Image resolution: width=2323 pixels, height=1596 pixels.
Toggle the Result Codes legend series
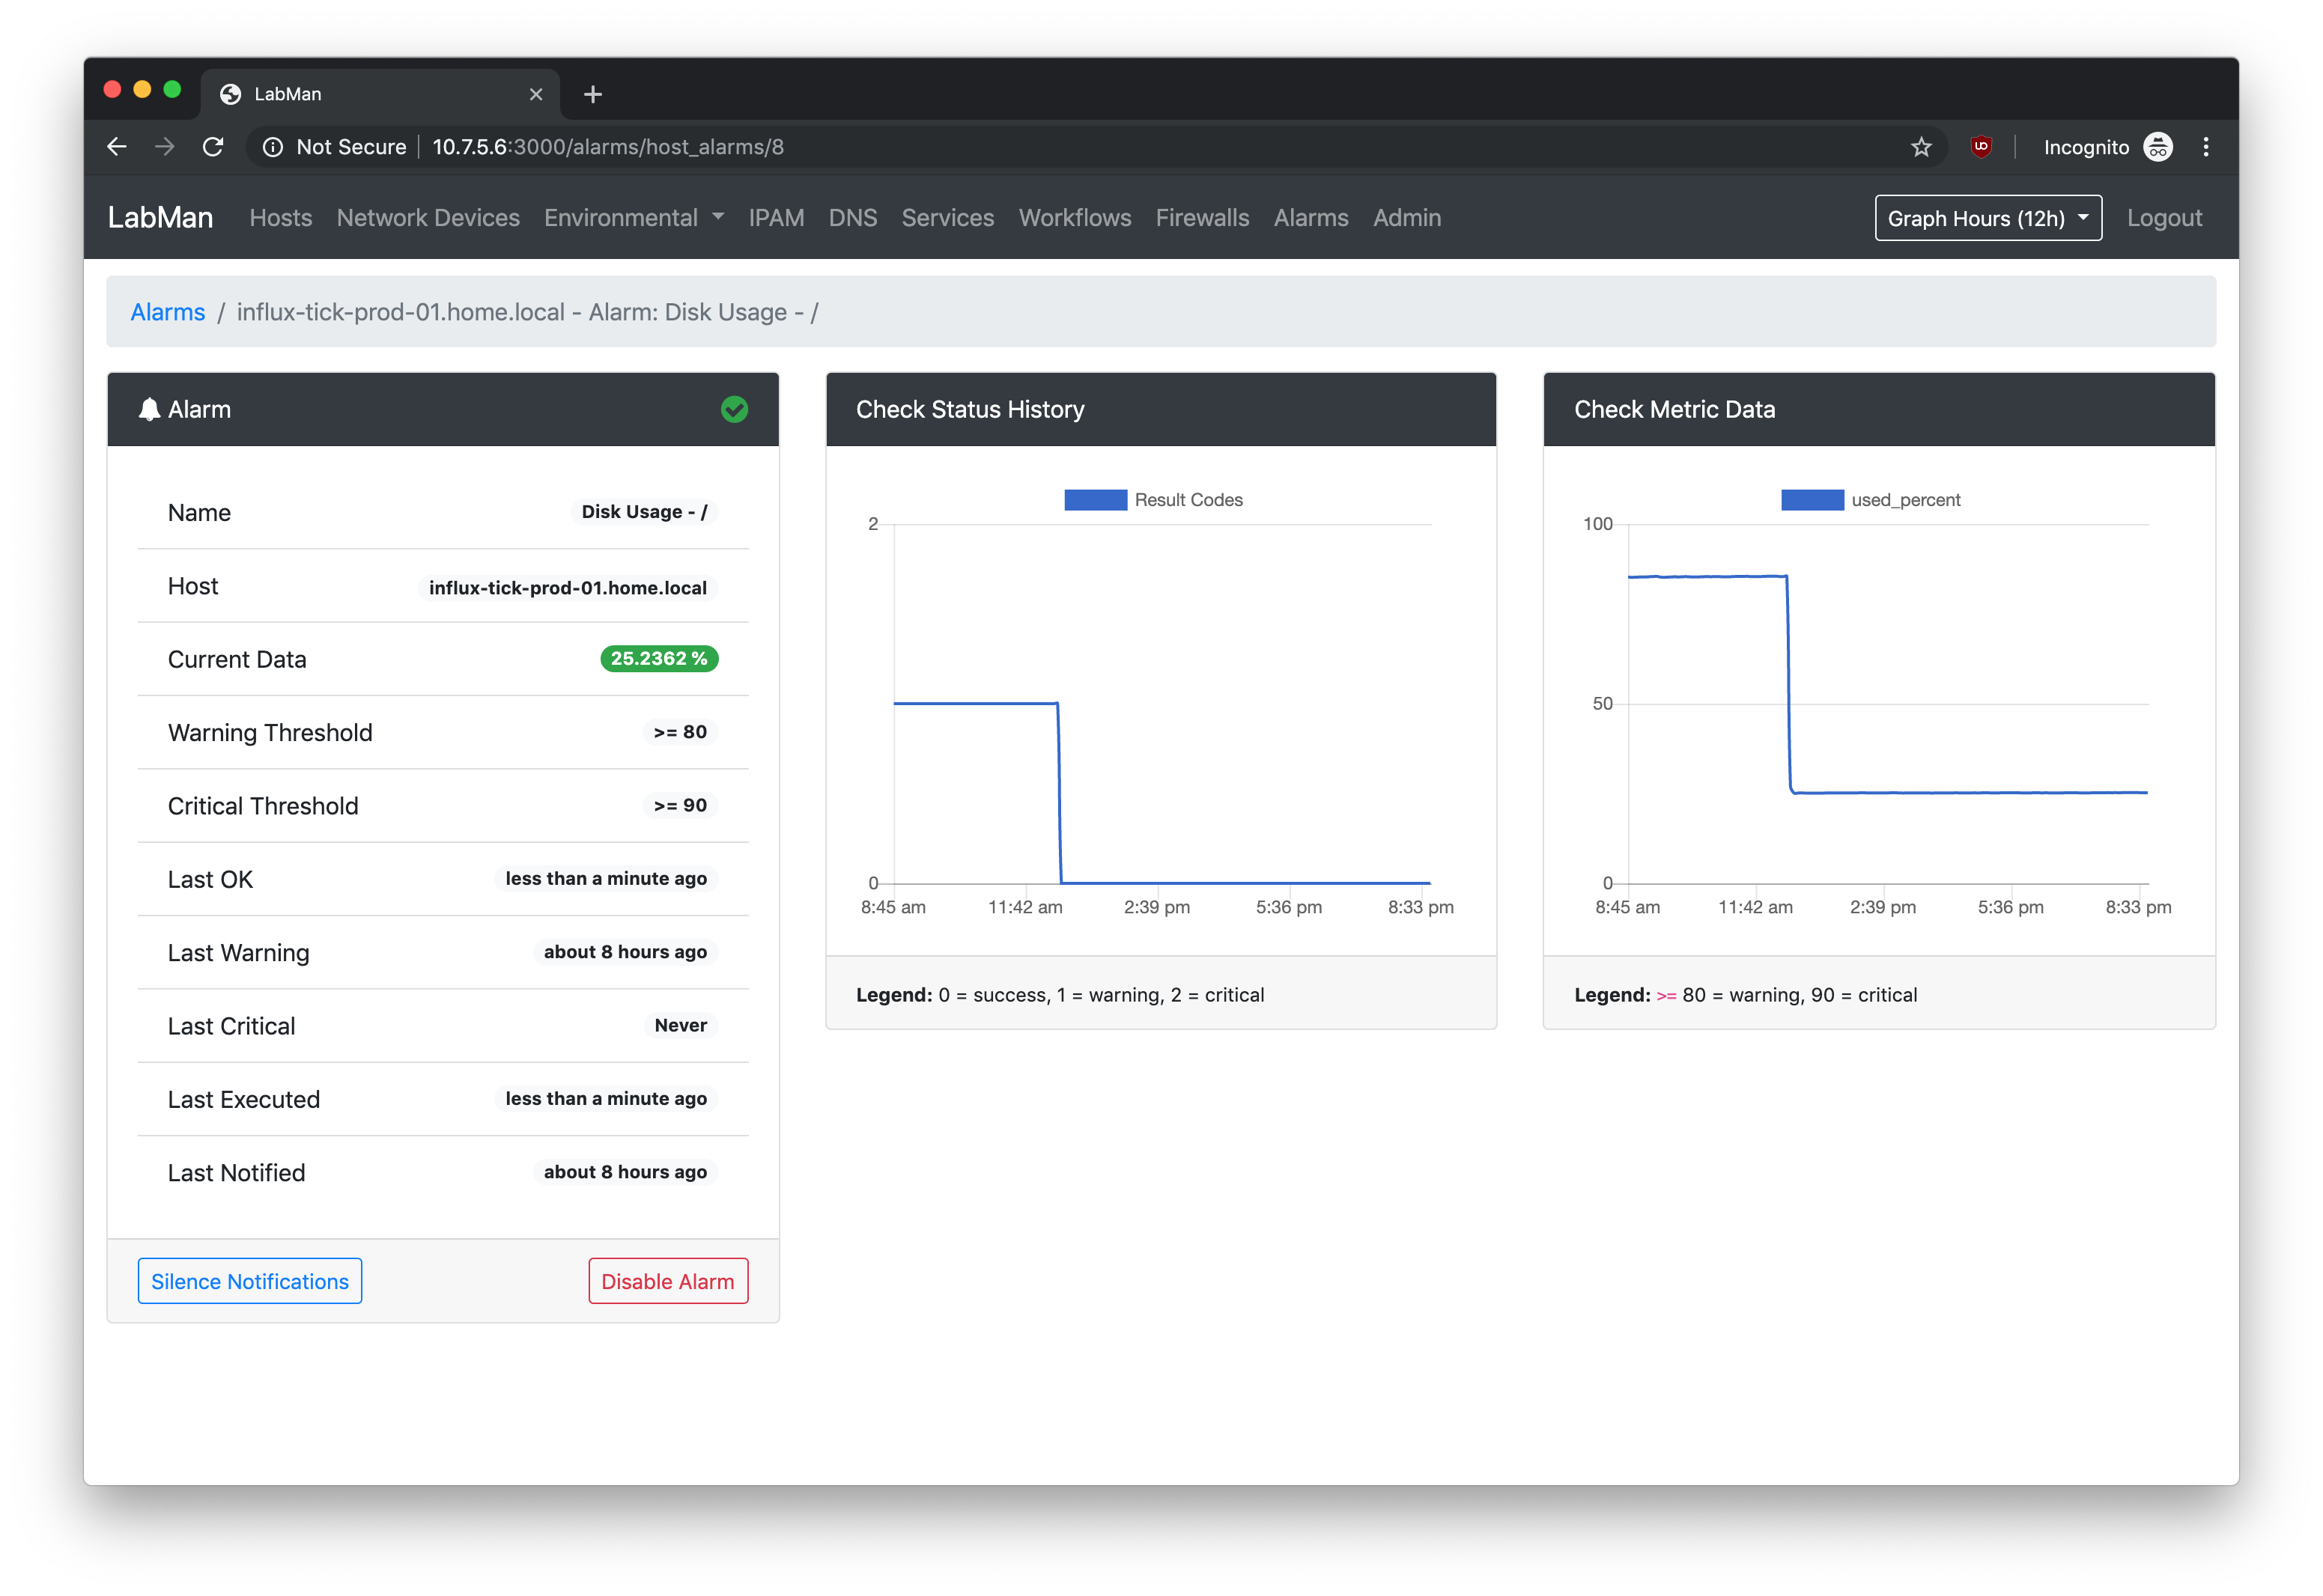point(1153,500)
